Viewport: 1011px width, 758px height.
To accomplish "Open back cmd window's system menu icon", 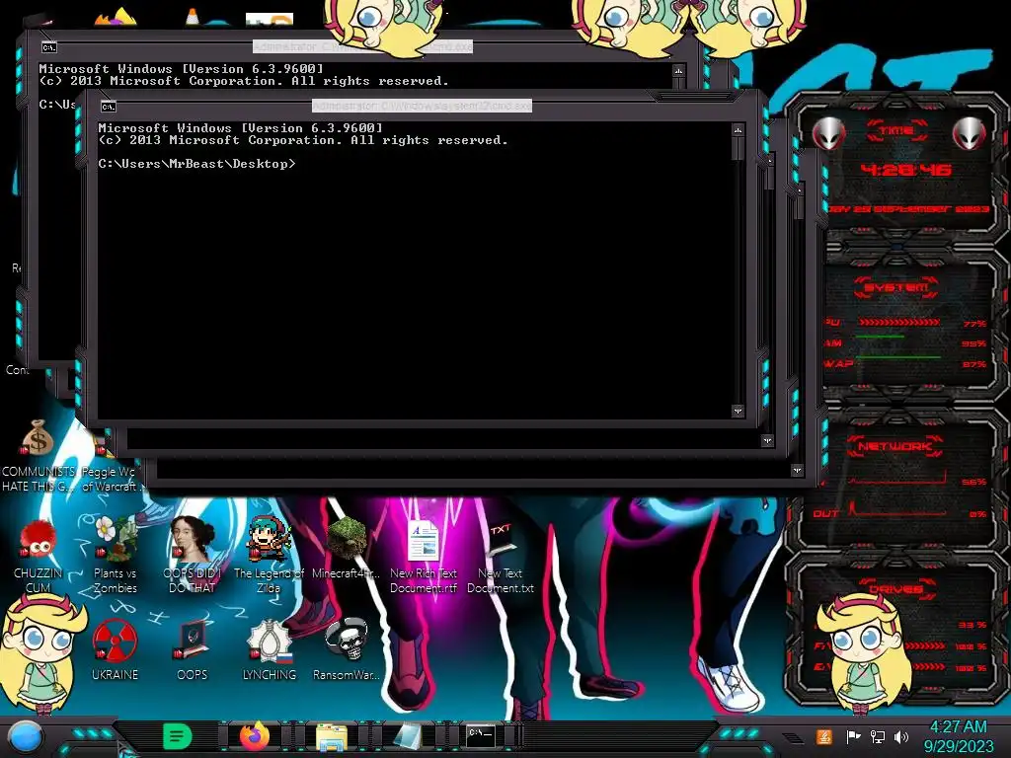I will coord(48,47).
